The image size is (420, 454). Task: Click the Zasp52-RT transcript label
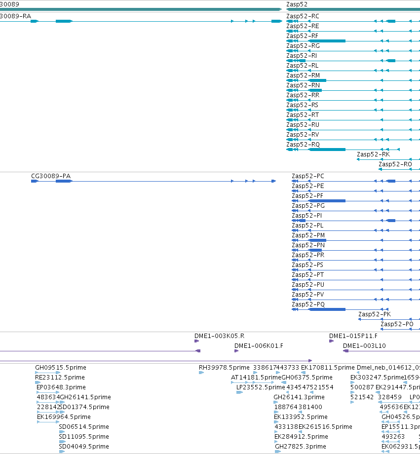pos(303,115)
